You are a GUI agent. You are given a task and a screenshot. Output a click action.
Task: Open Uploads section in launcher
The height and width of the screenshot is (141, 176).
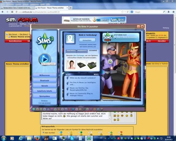click(45, 86)
